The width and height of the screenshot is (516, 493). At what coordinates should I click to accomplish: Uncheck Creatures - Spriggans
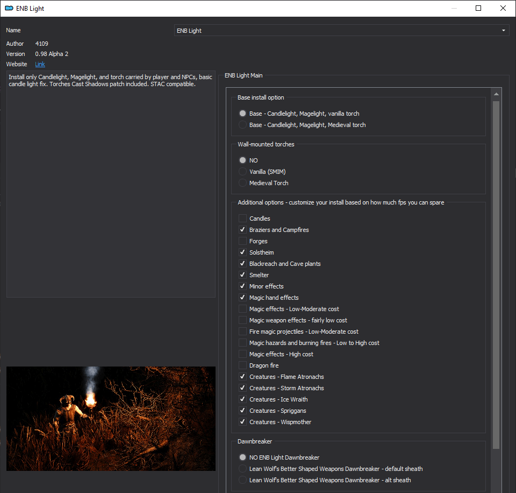point(242,410)
